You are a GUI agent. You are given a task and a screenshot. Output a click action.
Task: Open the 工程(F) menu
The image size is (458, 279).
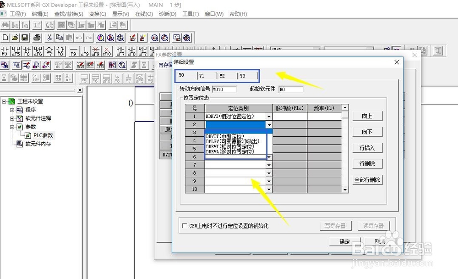(x=18, y=14)
